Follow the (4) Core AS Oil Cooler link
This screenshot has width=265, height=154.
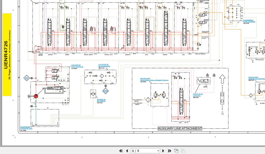[x=101, y=100]
